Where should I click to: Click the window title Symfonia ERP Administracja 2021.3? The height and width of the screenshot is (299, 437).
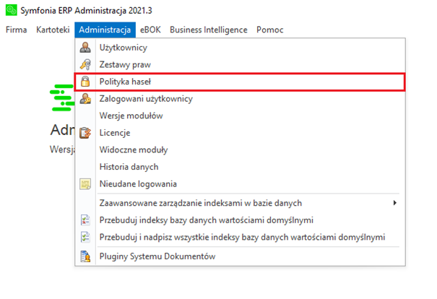(86, 11)
